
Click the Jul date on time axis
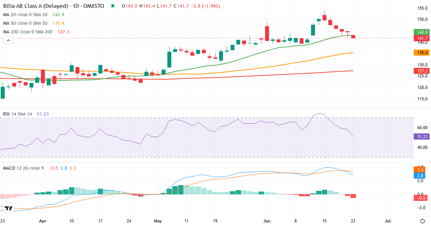[x=388, y=221]
